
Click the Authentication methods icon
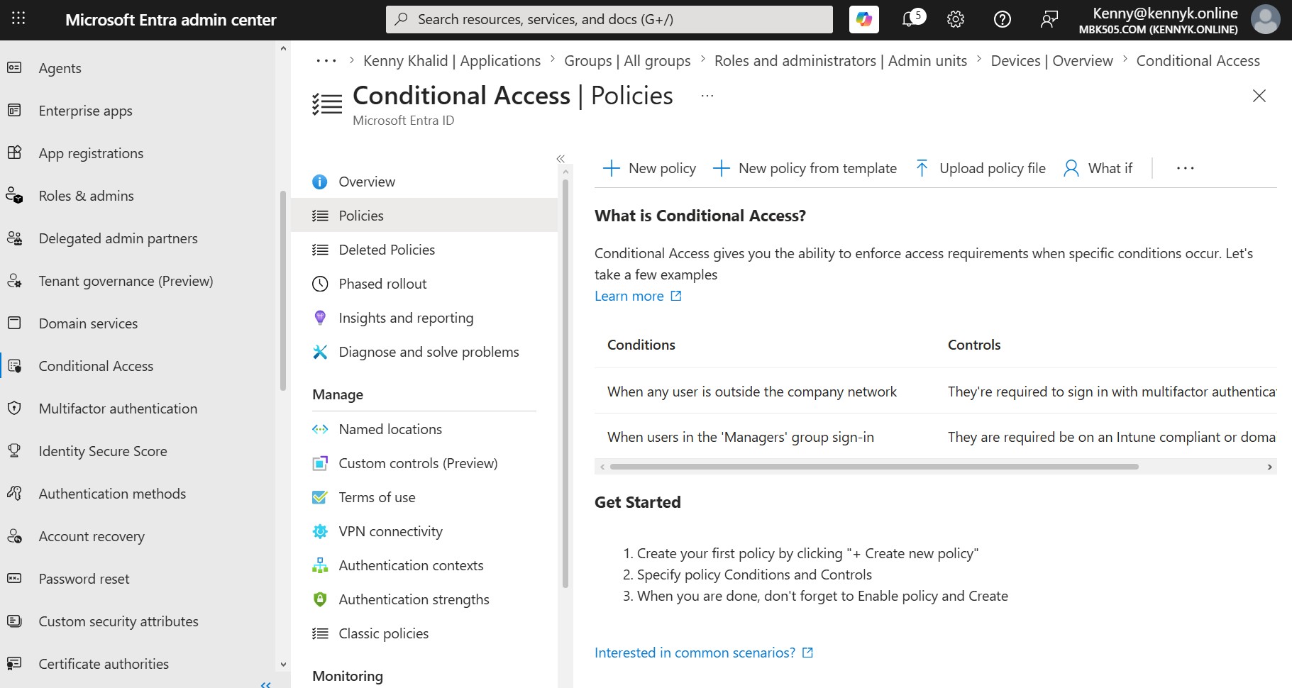(x=14, y=494)
